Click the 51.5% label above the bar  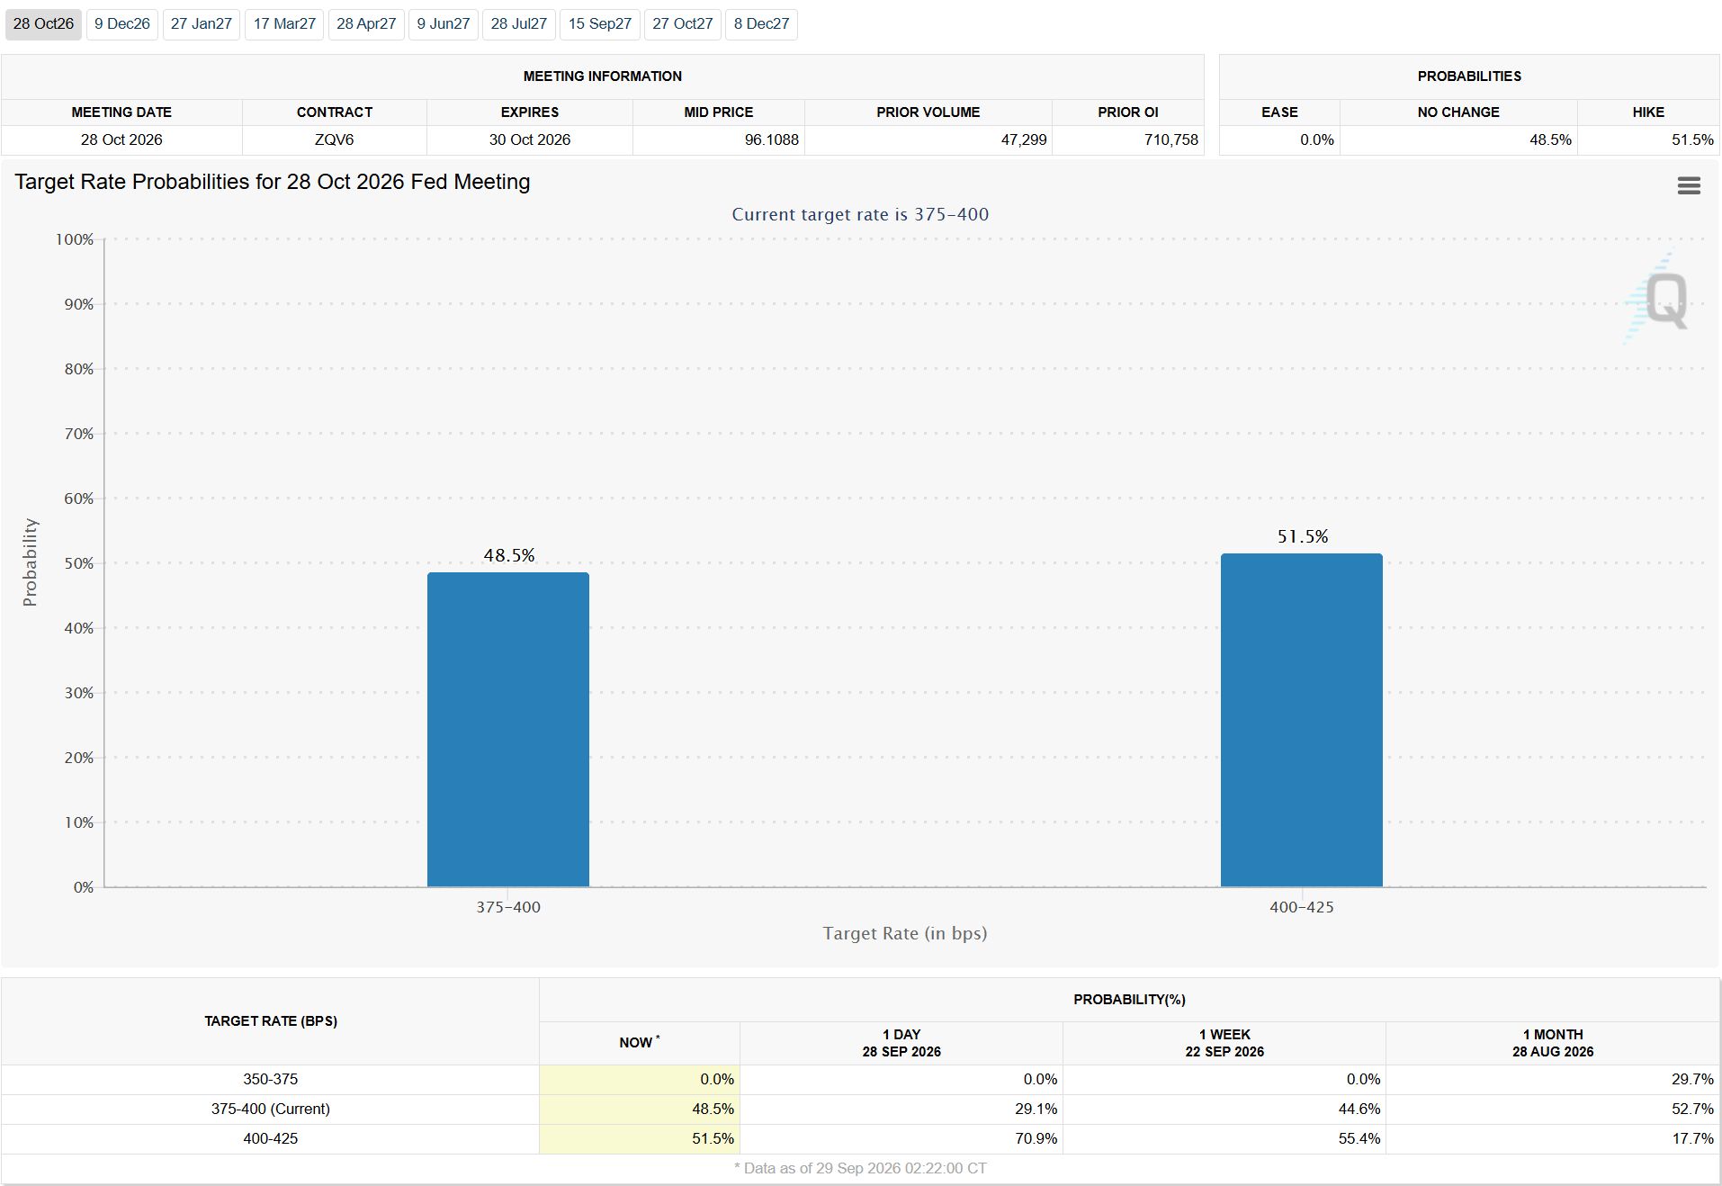click(x=1303, y=536)
